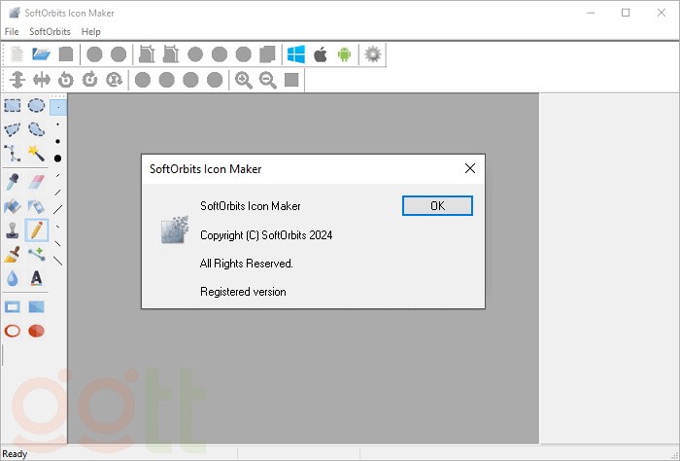Click the Apple icon export button
The width and height of the screenshot is (680, 461).
(320, 54)
